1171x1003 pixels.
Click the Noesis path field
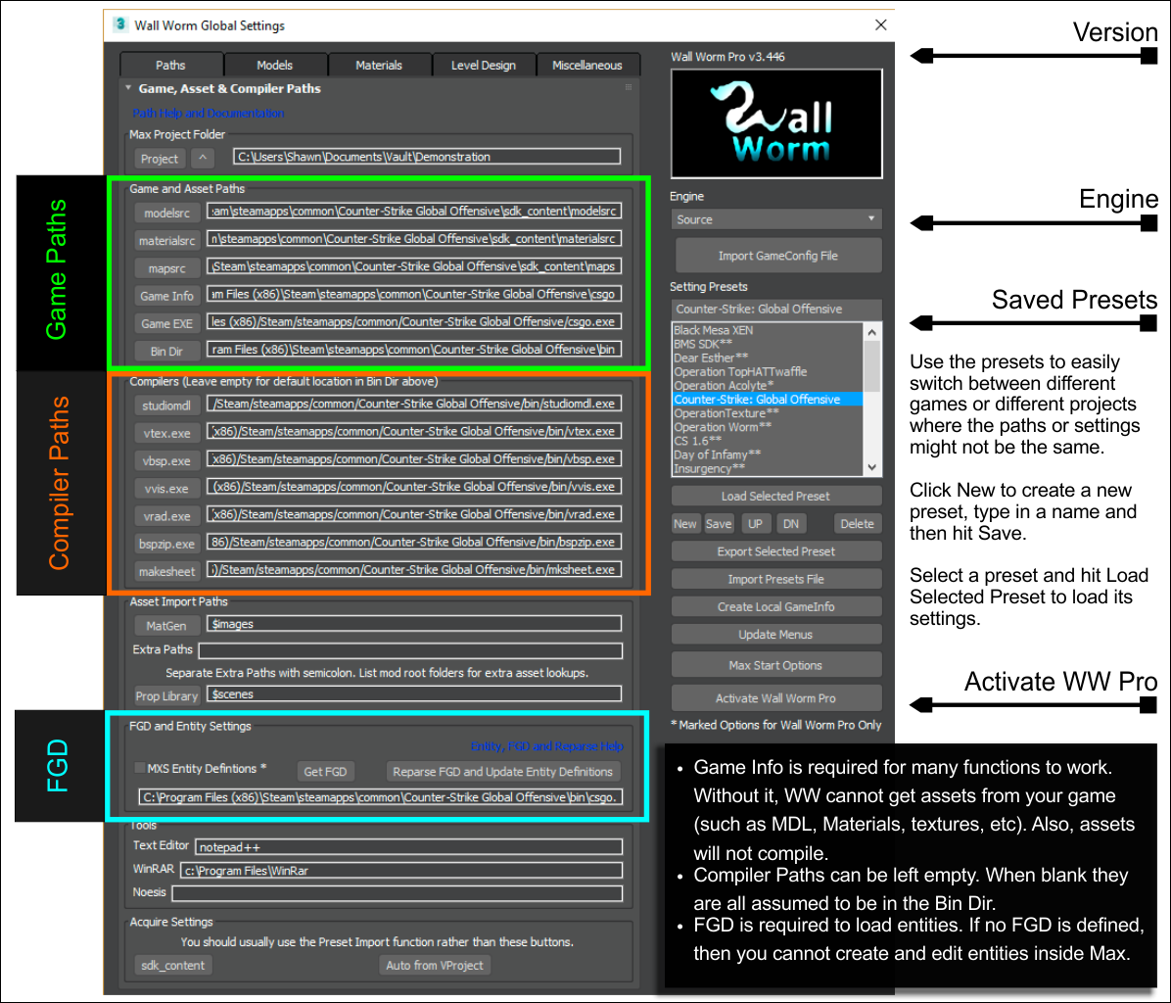coord(398,893)
